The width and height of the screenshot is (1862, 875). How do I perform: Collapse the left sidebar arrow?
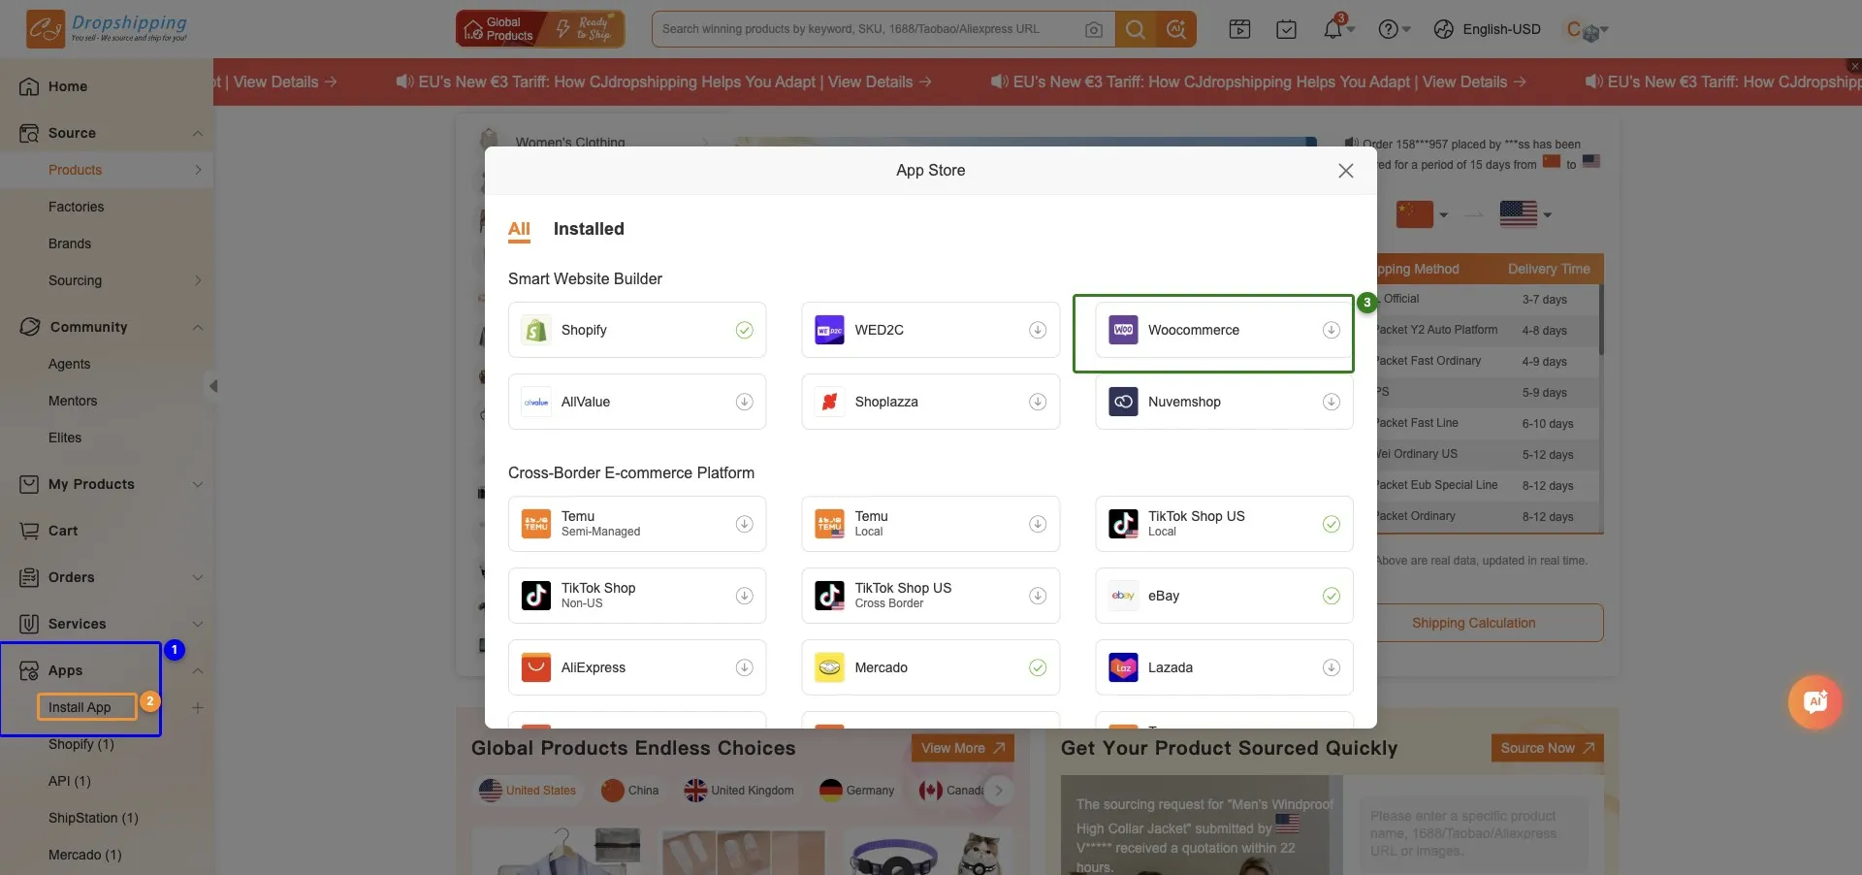click(213, 386)
